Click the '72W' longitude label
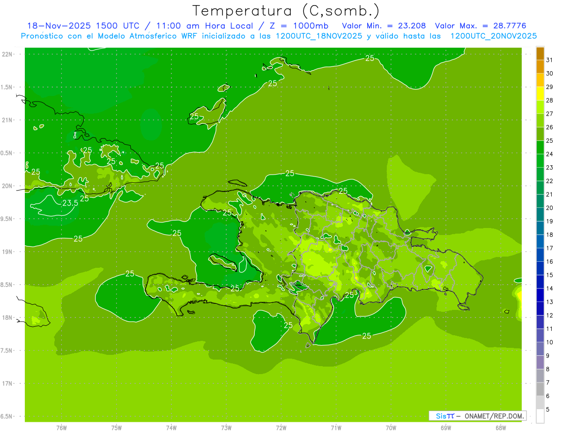 tap(281, 427)
